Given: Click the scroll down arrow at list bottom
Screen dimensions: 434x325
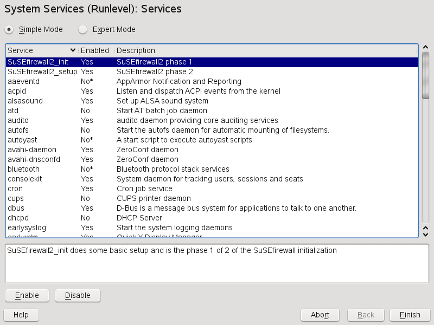Looking at the screenshot, I should 426,235.
